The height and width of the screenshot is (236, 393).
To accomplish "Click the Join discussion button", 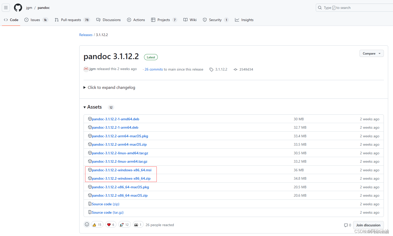I will pos(368,225).
